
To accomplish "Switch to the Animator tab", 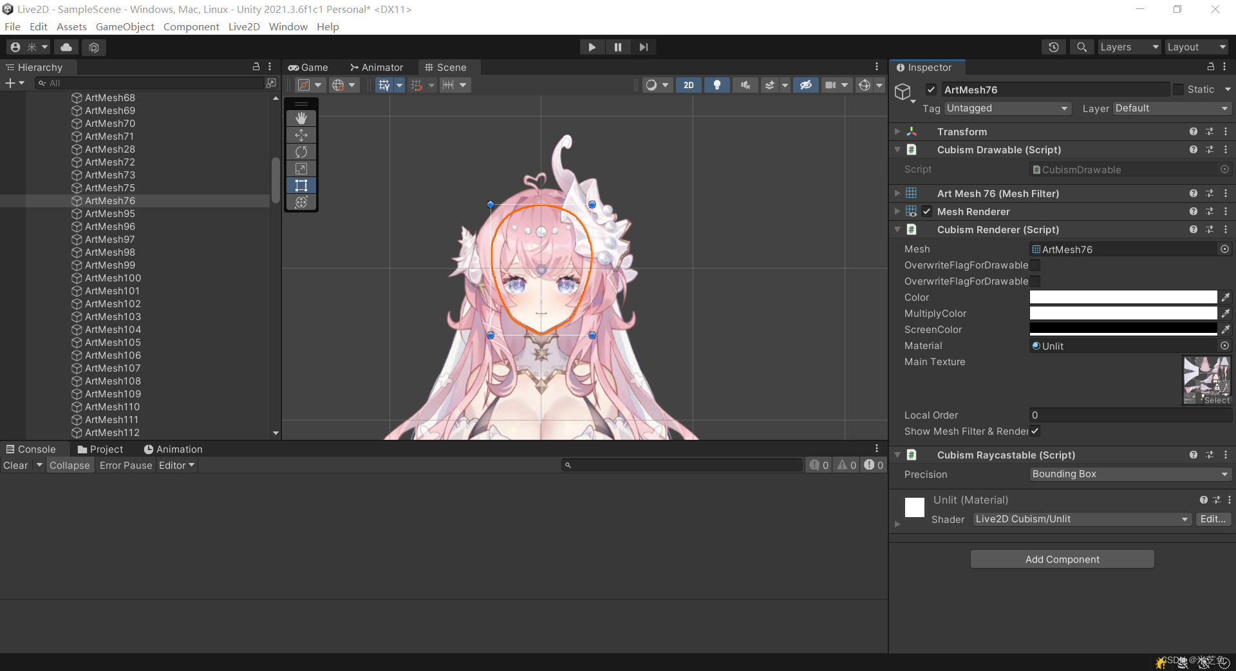I will click(x=377, y=67).
